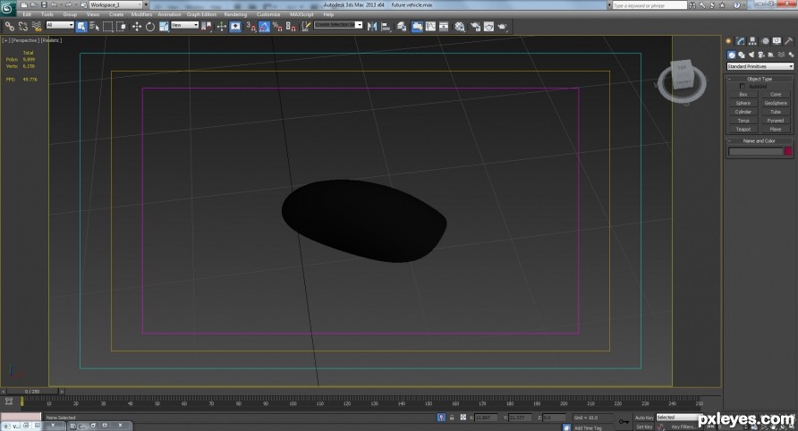This screenshot has width=798, height=431.
Task: Select the Bind to Space Warp tool
Action: click(x=36, y=27)
